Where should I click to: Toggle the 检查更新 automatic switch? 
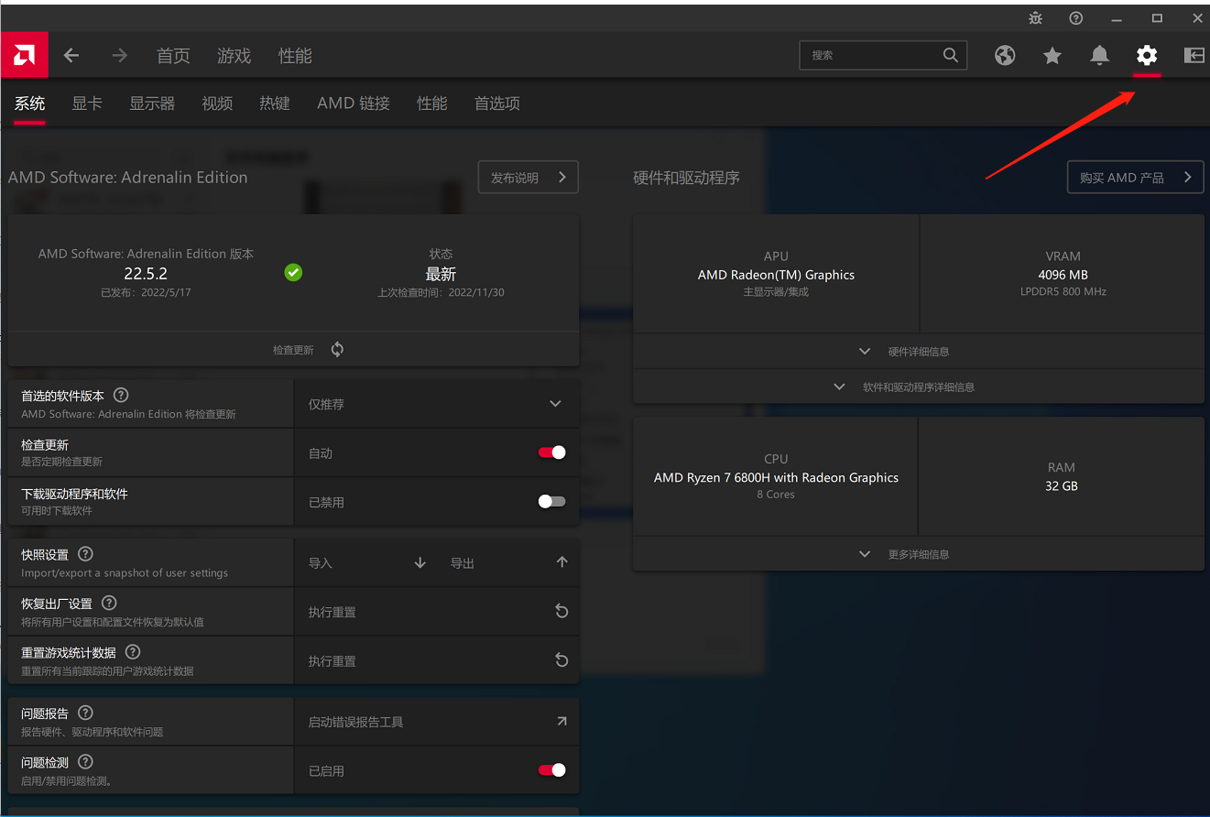(x=552, y=452)
